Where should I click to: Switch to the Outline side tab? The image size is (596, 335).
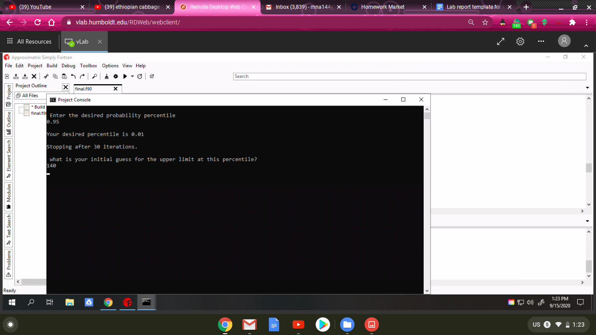coord(8,124)
